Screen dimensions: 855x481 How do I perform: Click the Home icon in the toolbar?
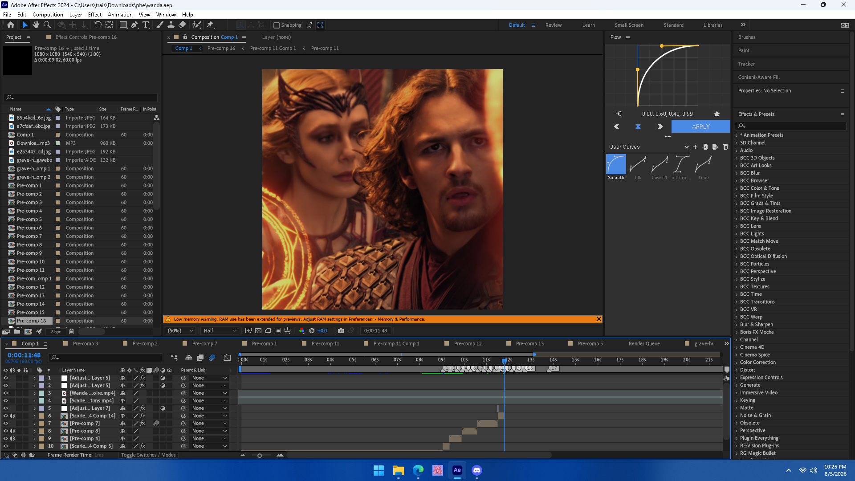point(11,25)
